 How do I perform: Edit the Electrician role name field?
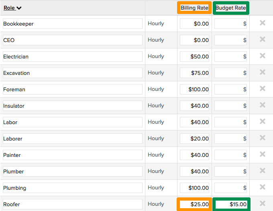73,56
